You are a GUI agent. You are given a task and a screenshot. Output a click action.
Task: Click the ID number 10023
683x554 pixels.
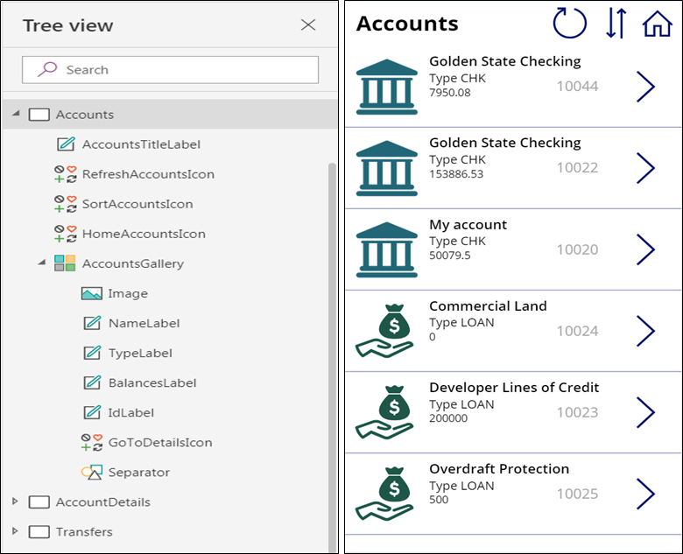(x=578, y=412)
